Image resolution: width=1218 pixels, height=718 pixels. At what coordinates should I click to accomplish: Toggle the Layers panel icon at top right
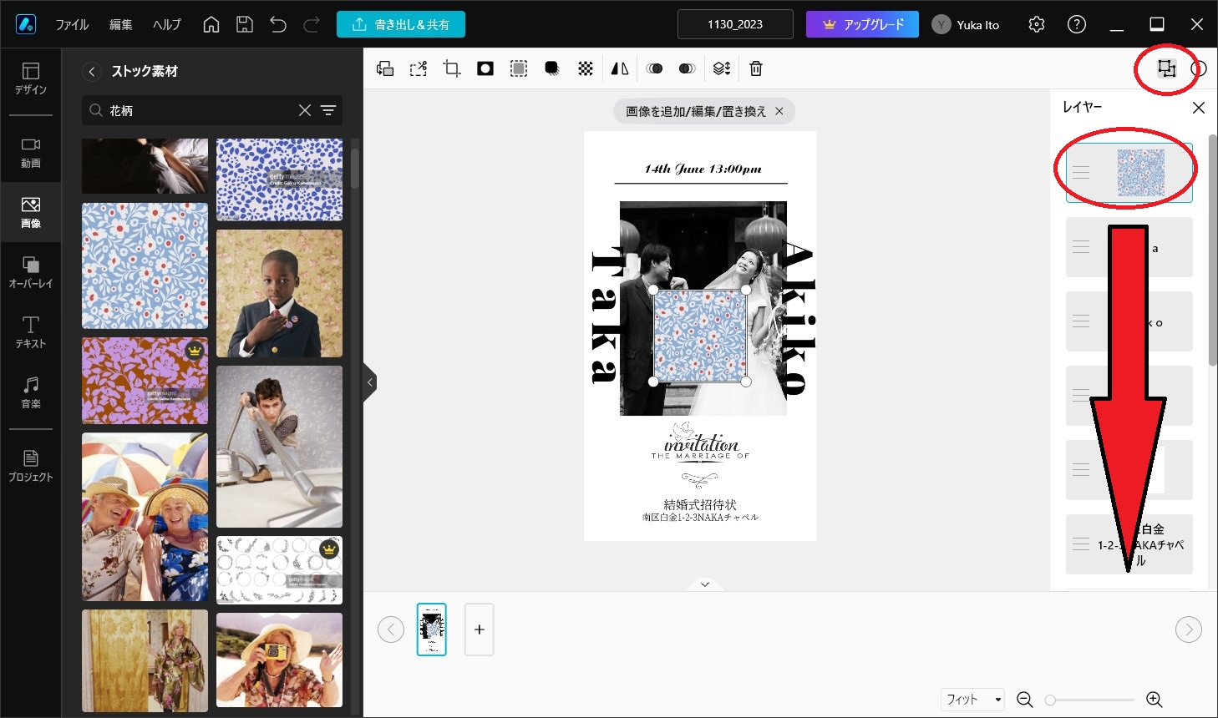(1166, 68)
